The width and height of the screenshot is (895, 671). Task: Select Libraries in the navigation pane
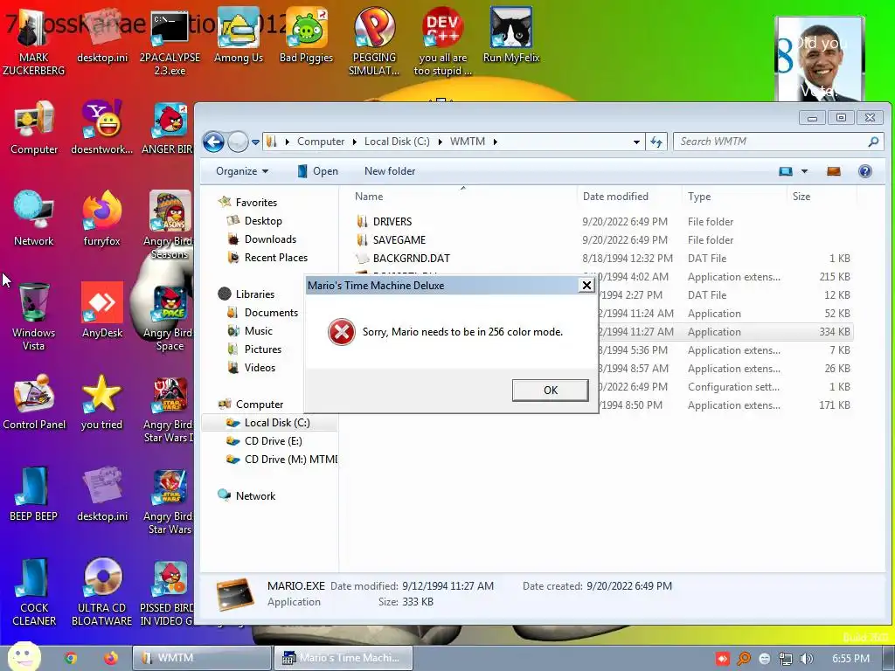click(x=254, y=294)
